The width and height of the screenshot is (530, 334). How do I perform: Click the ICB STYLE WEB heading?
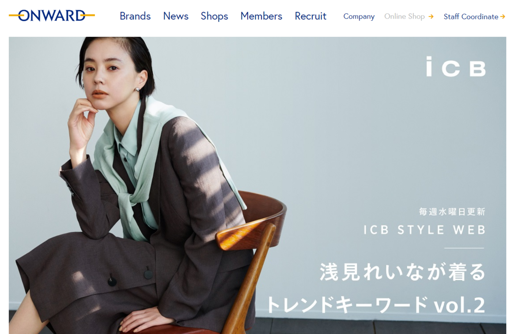pyautogui.click(x=424, y=230)
